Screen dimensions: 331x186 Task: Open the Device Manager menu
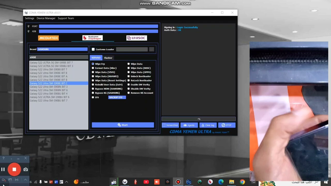tap(46, 18)
